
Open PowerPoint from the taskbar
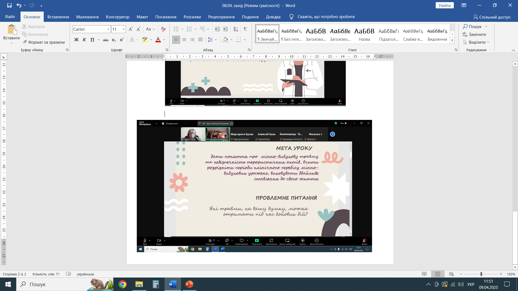pyautogui.click(x=189, y=284)
